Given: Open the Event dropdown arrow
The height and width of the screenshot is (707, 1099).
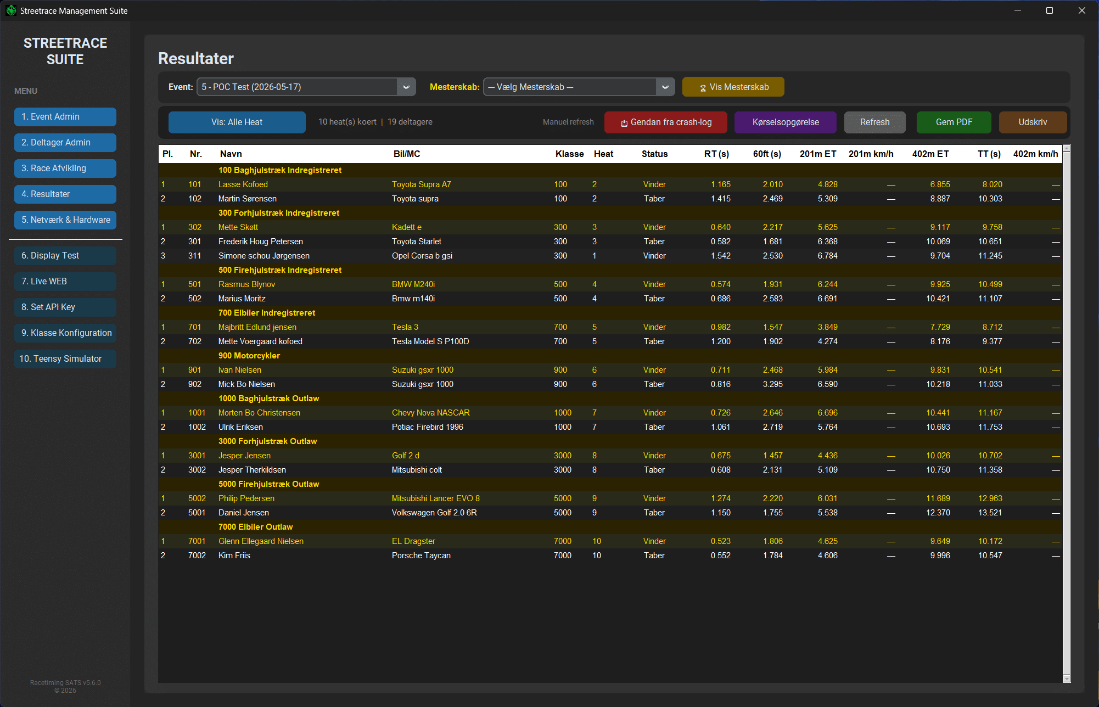Looking at the screenshot, I should click(406, 87).
